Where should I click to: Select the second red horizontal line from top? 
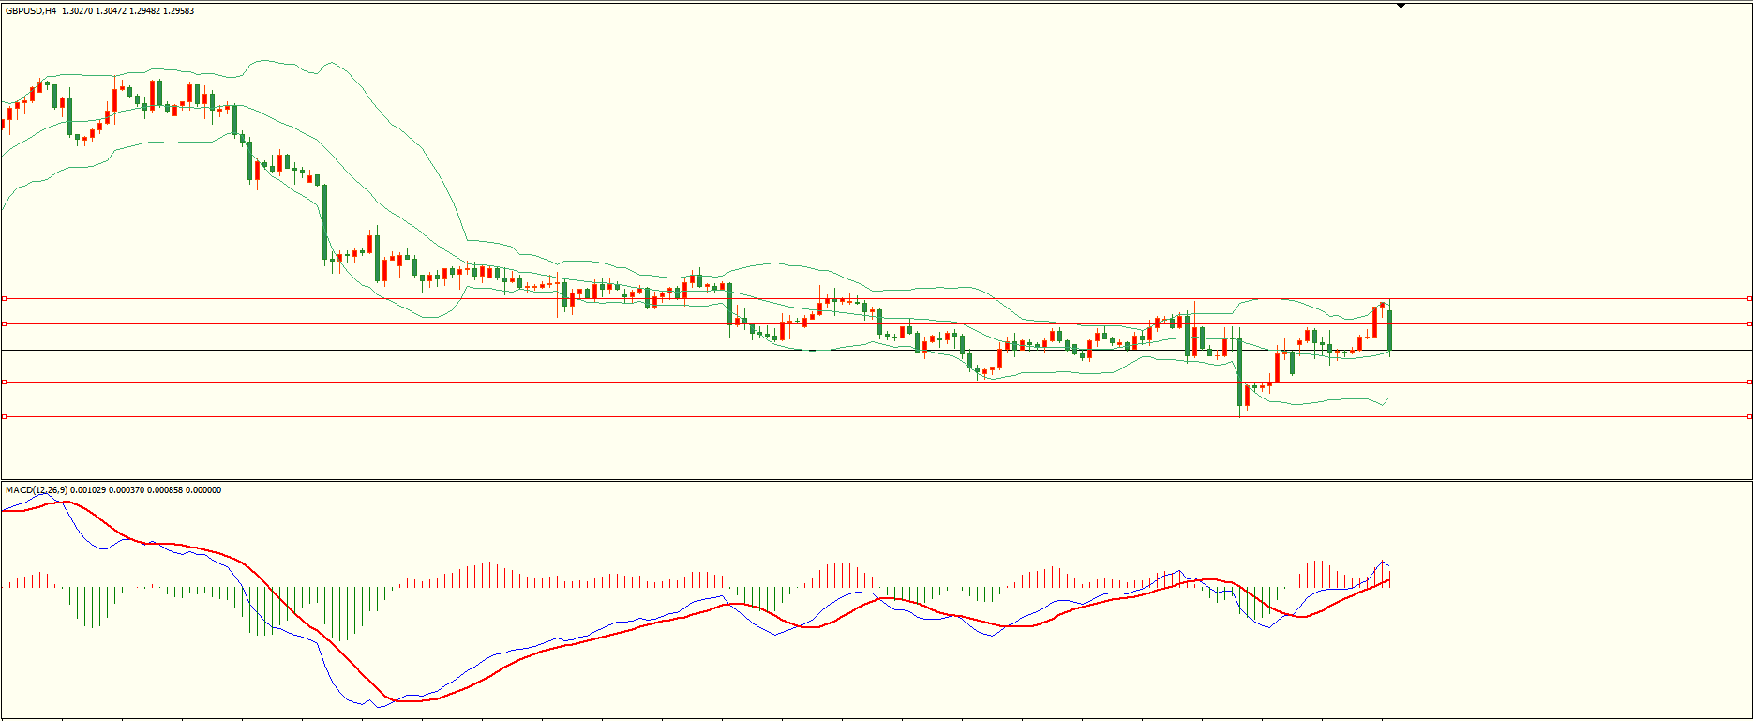click(x=876, y=323)
